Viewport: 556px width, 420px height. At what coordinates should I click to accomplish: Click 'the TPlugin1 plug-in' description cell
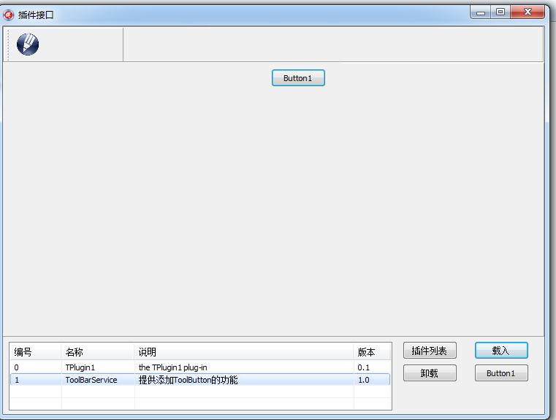[172, 367]
